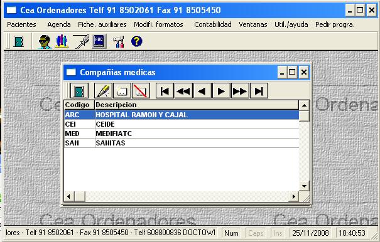The image size is (380, 242).
Task: Click the new record icon beside pencil
Action: click(122, 91)
